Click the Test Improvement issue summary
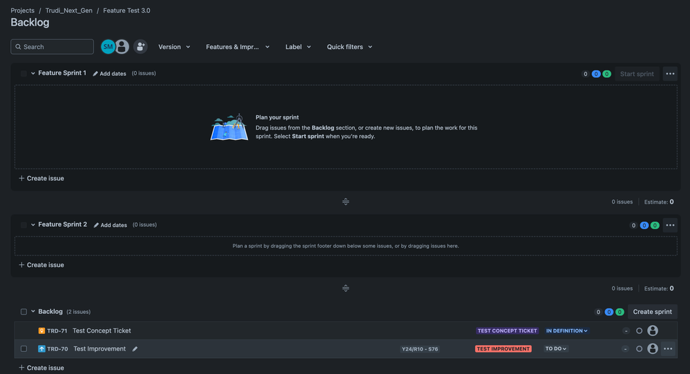The image size is (690, 374). pos(99,349)
